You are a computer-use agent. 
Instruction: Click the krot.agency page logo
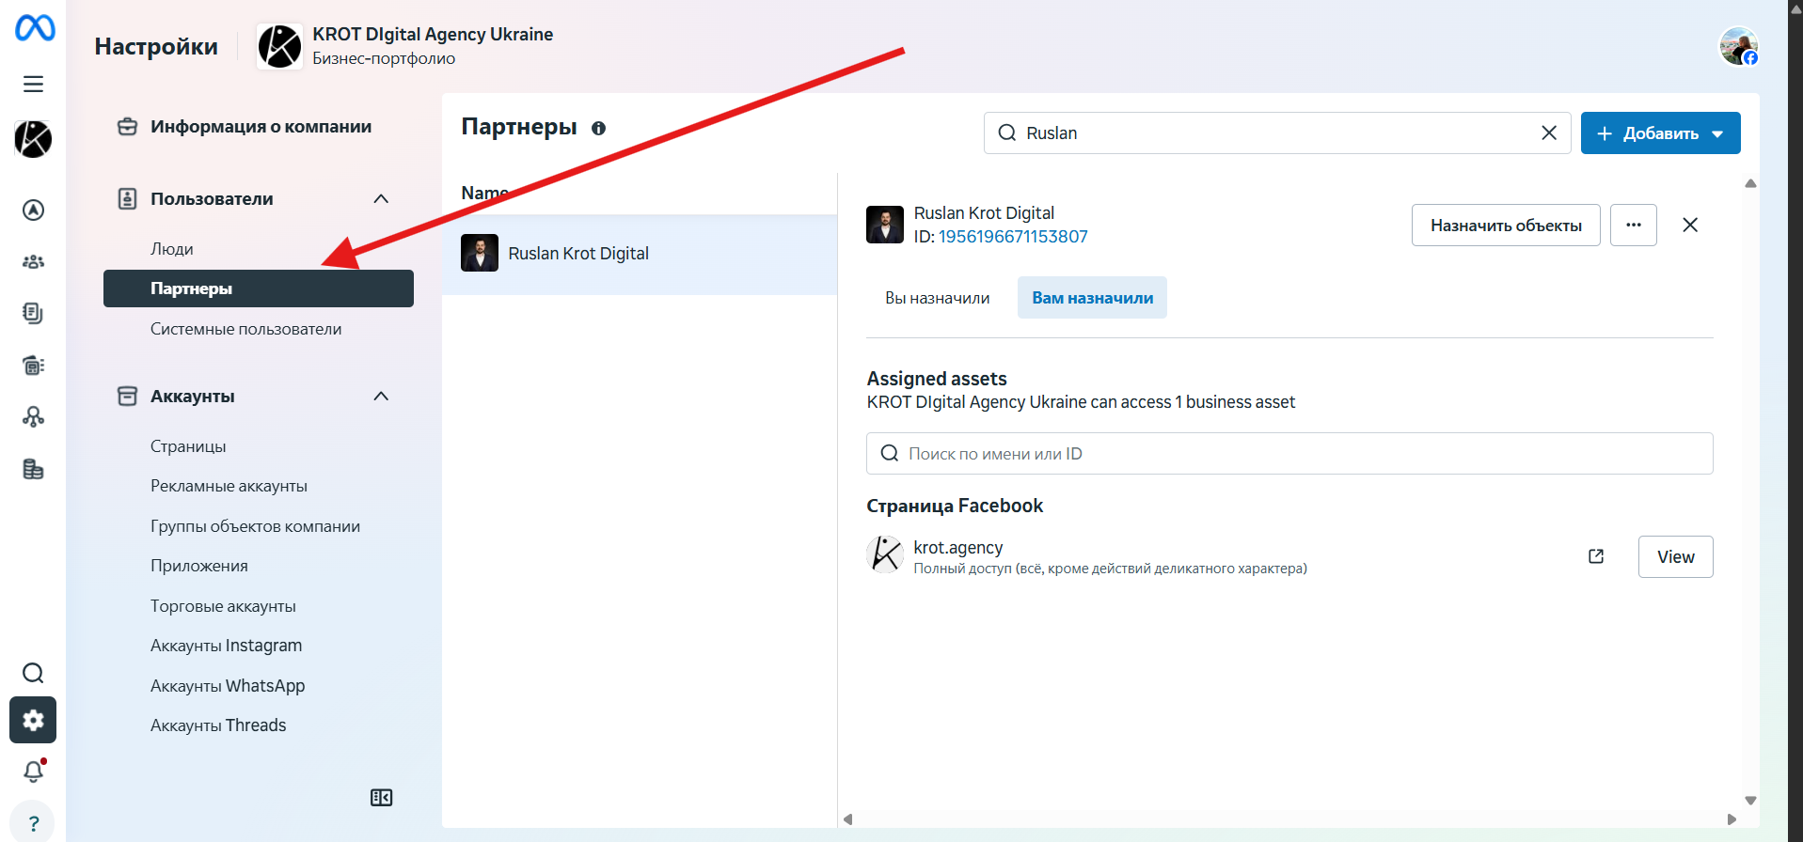[885, 554]
